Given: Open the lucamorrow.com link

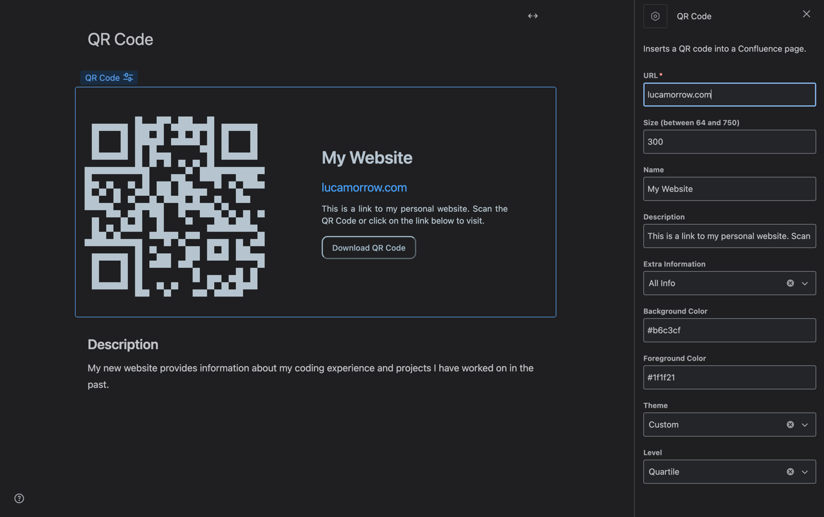Looking at the screenshot, I should (364, 187).
